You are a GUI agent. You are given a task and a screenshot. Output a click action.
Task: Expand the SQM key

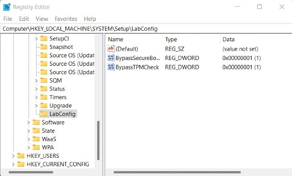(36, 80)
